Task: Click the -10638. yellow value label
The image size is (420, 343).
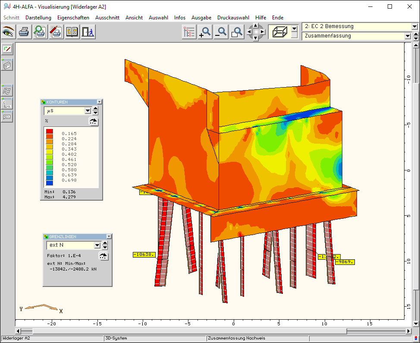Action: [x=144, y=255]
